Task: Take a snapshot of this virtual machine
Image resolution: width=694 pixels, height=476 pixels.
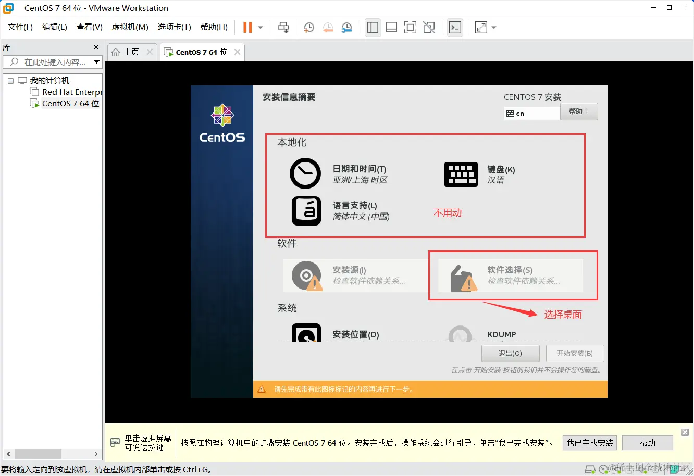Action: pos(309,28)
